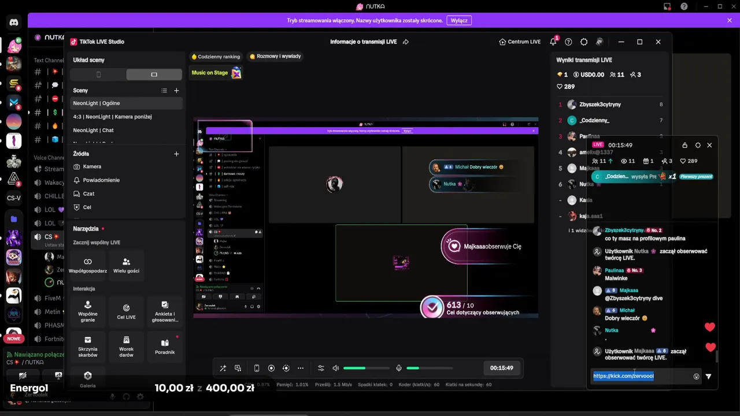Image resolution: width=740 pixels, height=416 pixels.
Task: Open chat filter funnel icon
Action: point(709,376)
